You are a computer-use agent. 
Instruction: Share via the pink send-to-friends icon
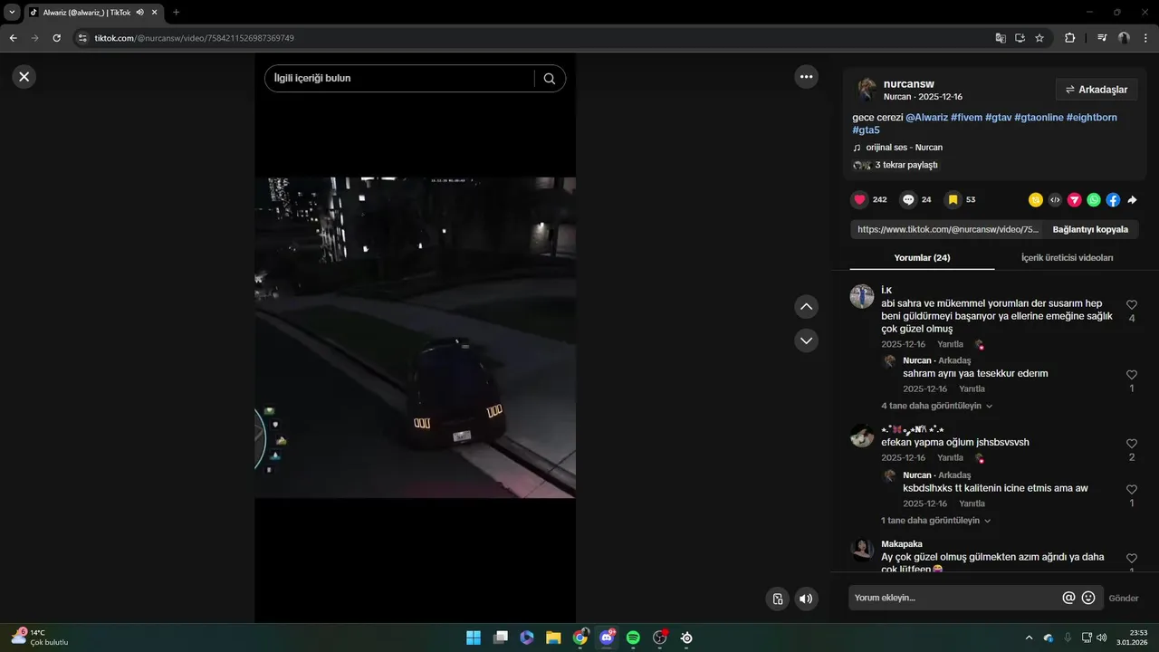(x=1075, y=200)
